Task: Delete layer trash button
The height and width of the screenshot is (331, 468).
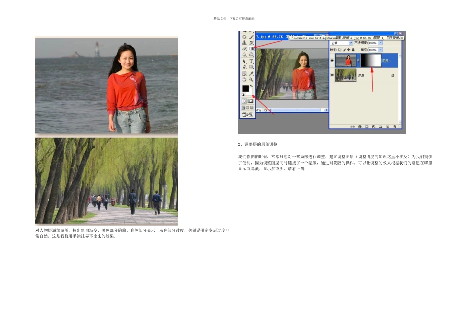Action: 395,126
